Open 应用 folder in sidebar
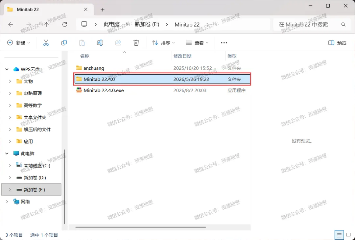The image size is (355, 240). [28, 141]
